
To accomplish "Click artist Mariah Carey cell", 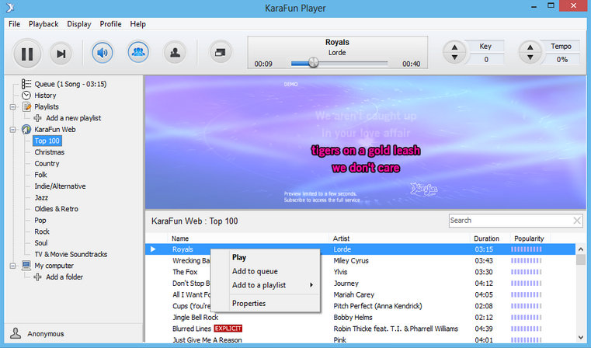I will pyautogui.click(x=353, y=295).
